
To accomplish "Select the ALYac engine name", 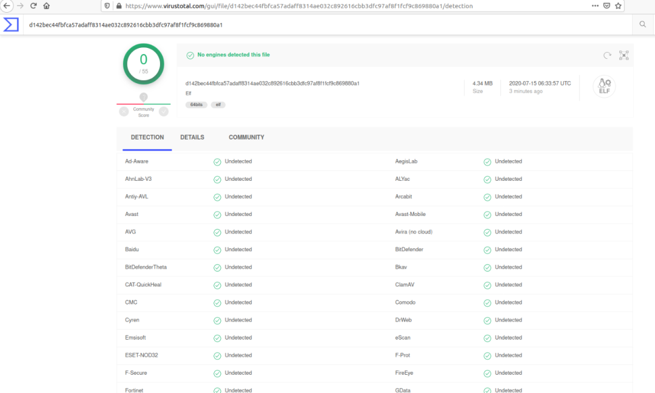I will tap(402, 179).
